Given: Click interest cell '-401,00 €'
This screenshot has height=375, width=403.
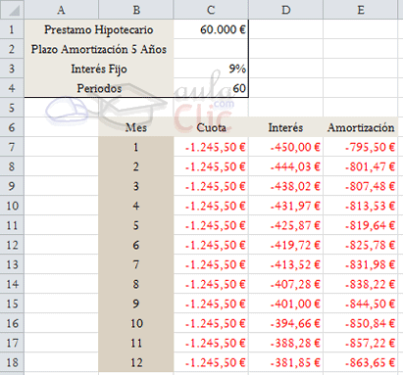Looking at the screenshot, I should [x=285, y=304].
